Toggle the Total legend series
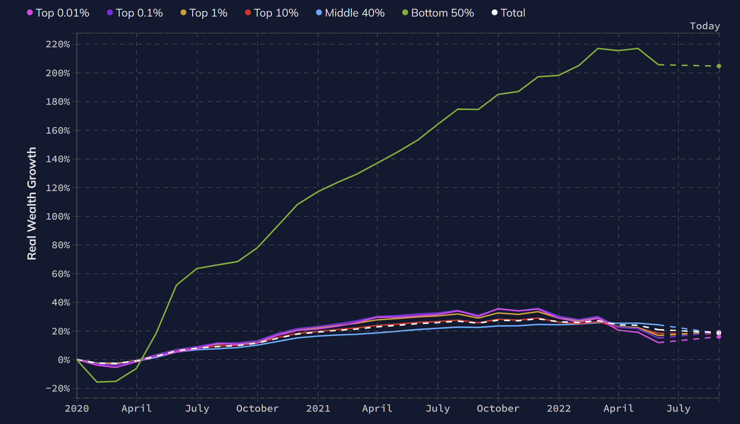The height and width of the screenshot is (424, 740). 512,13
